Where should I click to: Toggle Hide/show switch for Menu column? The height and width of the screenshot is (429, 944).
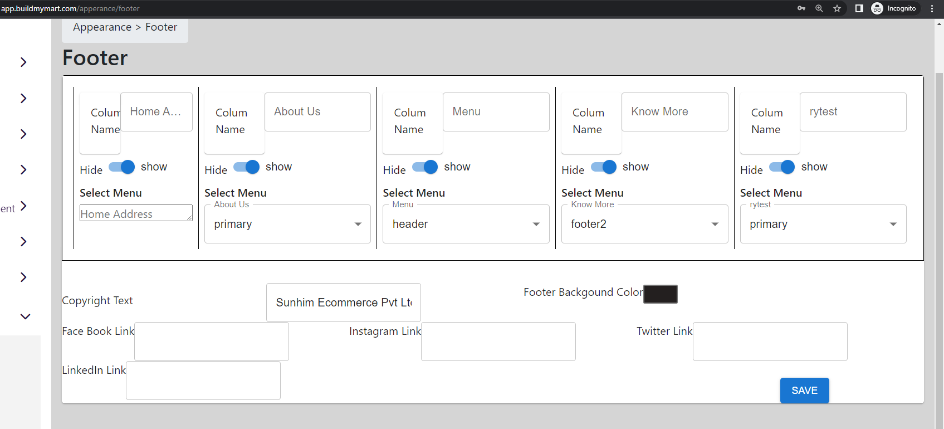425,167
